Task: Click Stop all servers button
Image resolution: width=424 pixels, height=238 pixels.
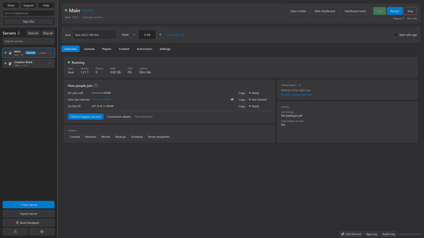Action: 48,33
